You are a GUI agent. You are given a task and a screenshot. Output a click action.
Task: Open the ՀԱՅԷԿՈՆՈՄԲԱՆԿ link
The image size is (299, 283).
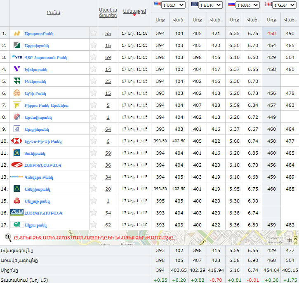point(43,213)
